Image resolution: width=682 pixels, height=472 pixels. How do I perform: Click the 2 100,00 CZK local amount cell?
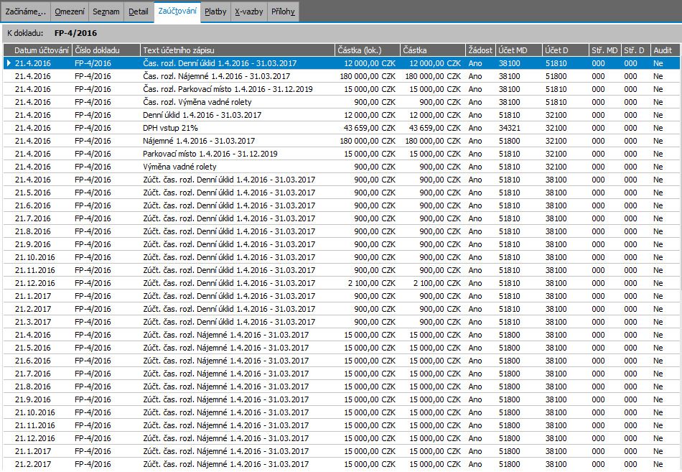(370, 283)
